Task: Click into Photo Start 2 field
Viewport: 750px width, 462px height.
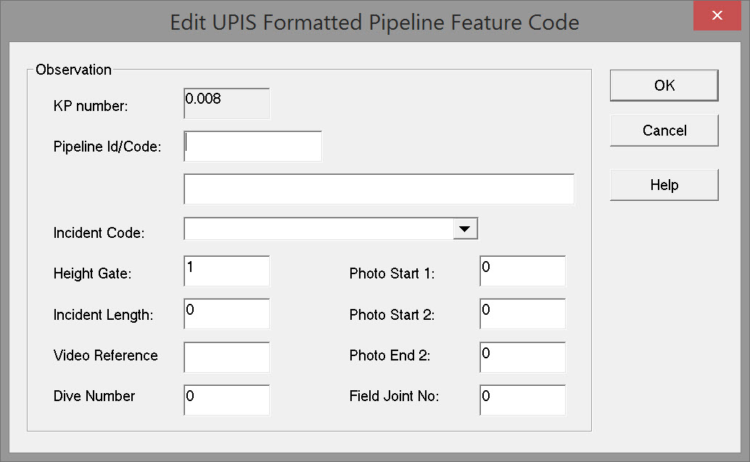Action: point(522,313)
